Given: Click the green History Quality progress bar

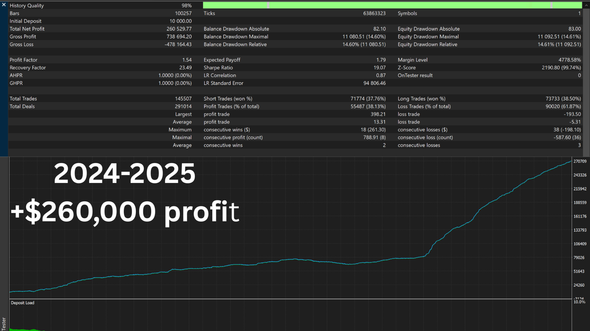Looking at the screenshot, I should 392,5.
